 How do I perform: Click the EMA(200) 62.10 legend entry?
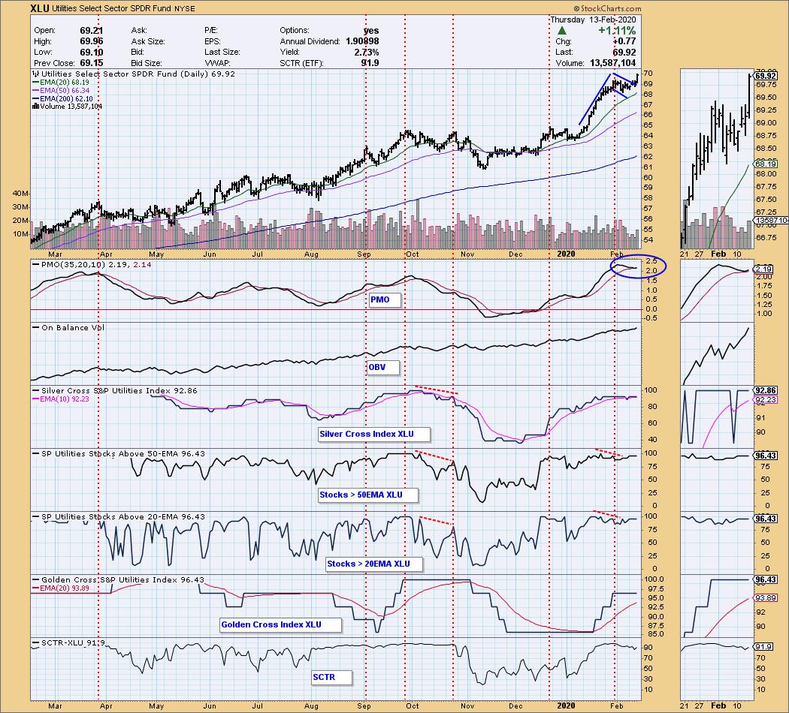pyautogui.click(x=63, y=98)
